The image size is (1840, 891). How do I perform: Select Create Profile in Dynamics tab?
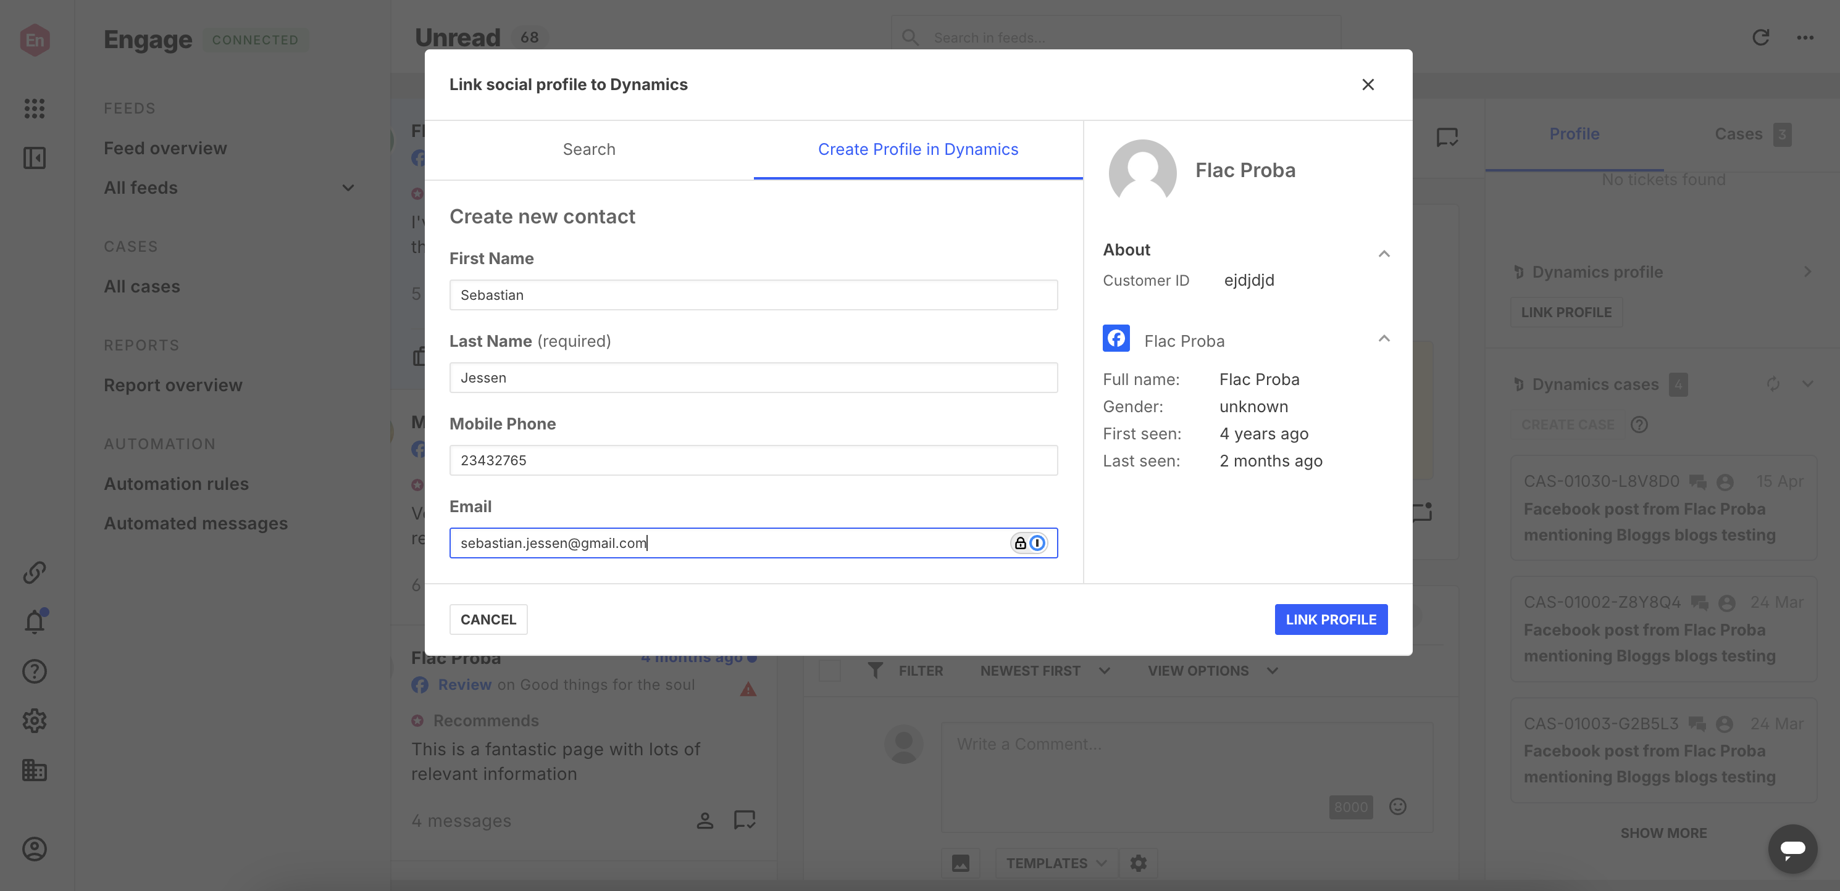(x=918, y=149)
